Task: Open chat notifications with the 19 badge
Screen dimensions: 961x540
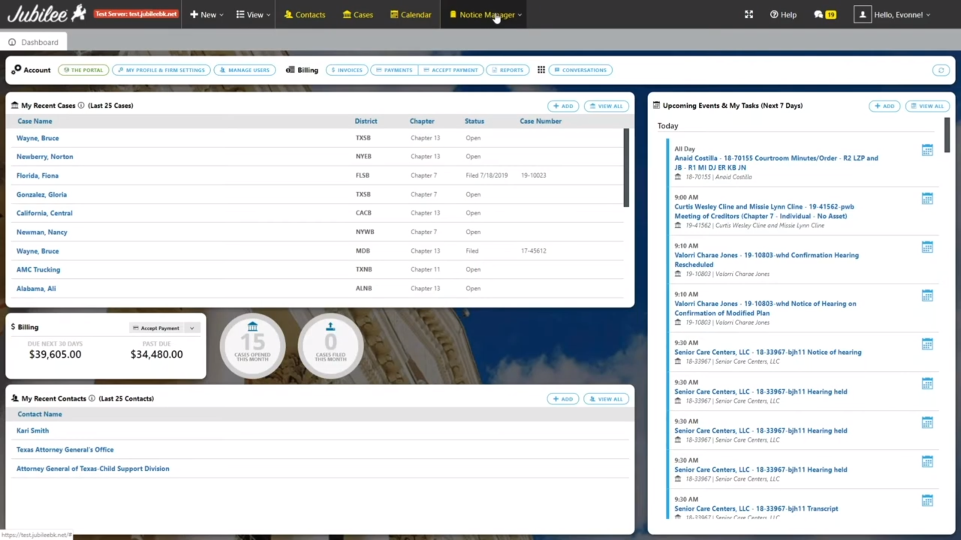Action: coord(825,14)
